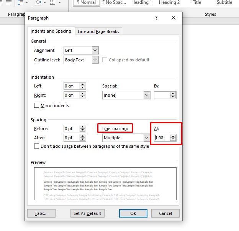Toggle the Collapsed by default checkbox
The height and width of the screenshot is (231, 239).
coord(105,60)
